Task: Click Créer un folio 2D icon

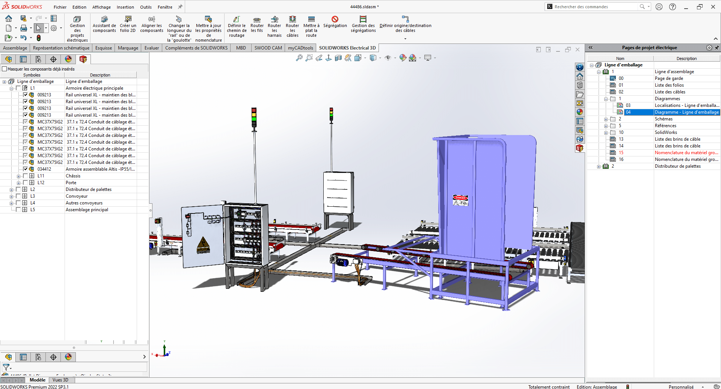Action: [128, 24]
